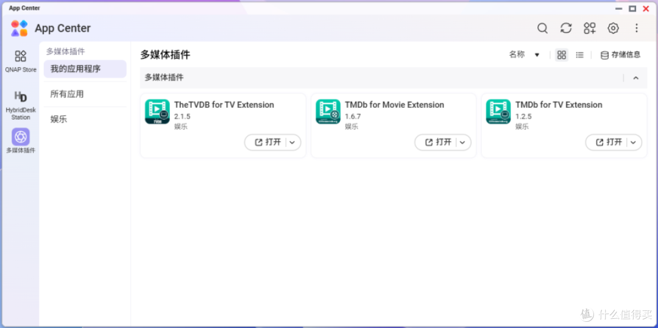Maximize the App Center window

tap(632, 8)
